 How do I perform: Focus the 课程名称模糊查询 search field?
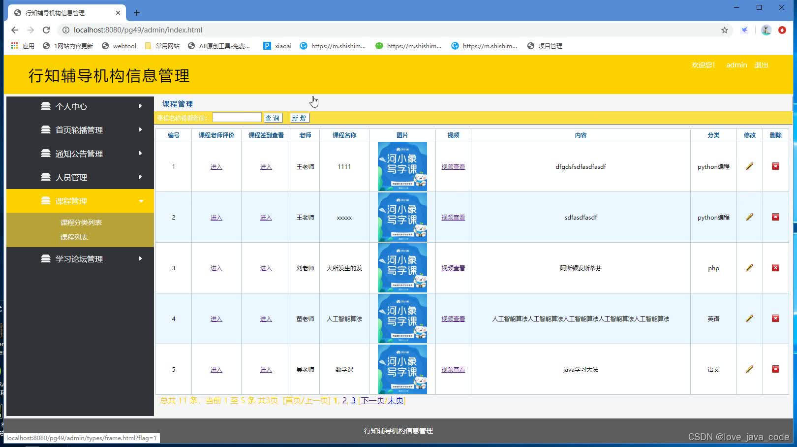point(237,117)
